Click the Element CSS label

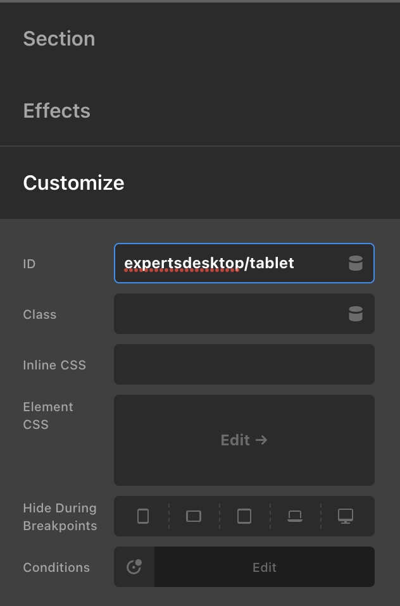pyautogui.click(x=48, y=416)
